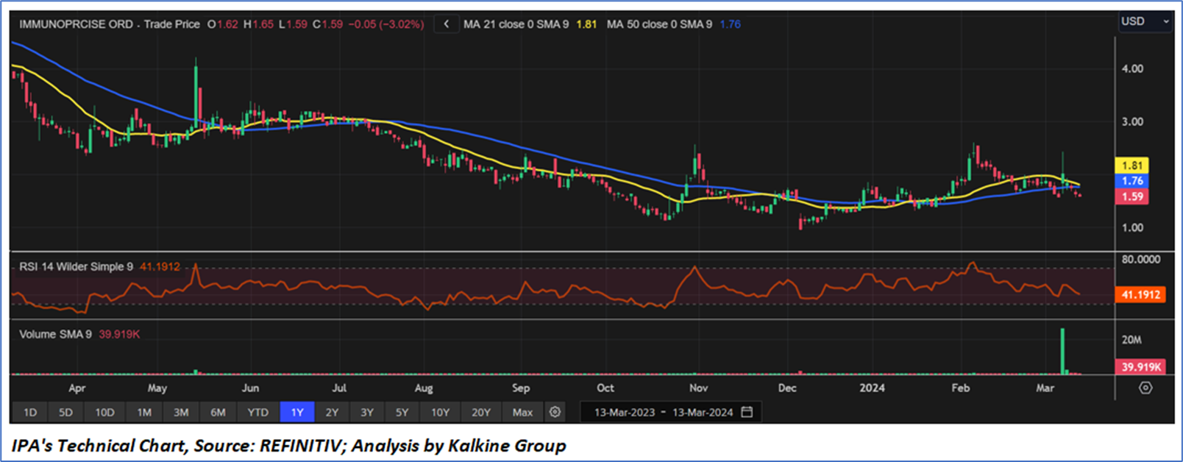Click the red 1.59 price label

[x=1132, y=196]
